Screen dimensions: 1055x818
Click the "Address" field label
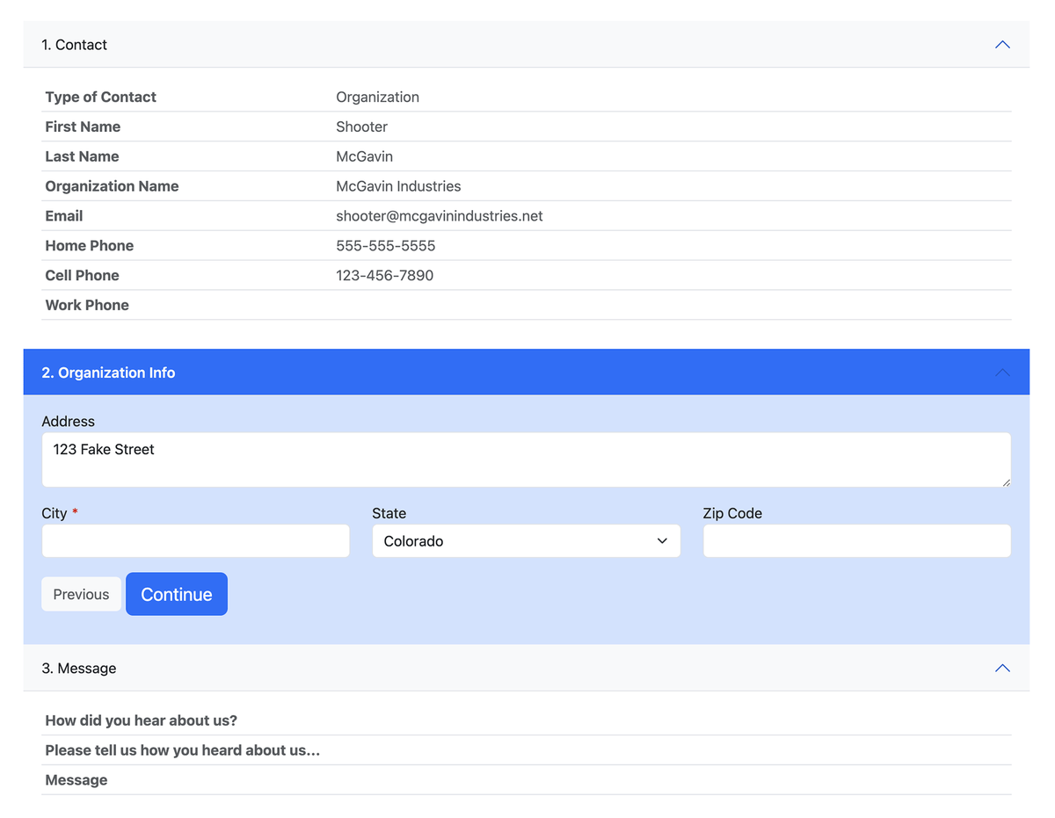click(69, 422)
